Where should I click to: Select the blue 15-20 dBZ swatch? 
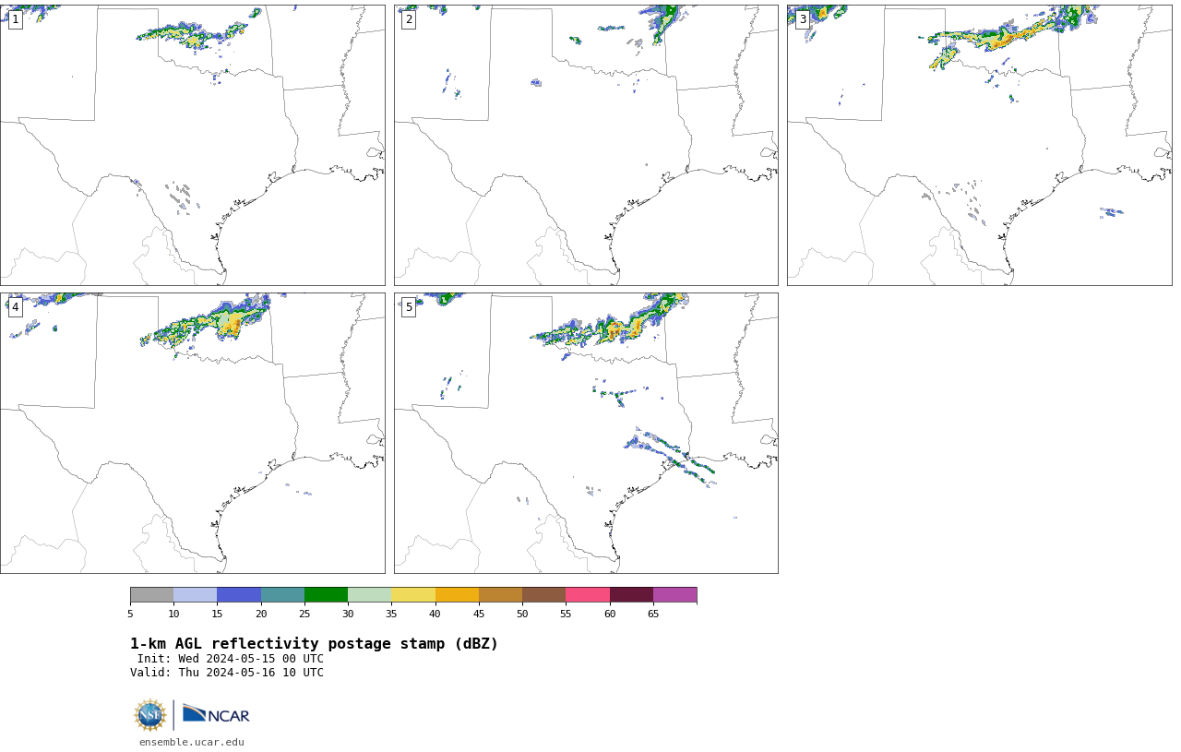pos(239,594)
